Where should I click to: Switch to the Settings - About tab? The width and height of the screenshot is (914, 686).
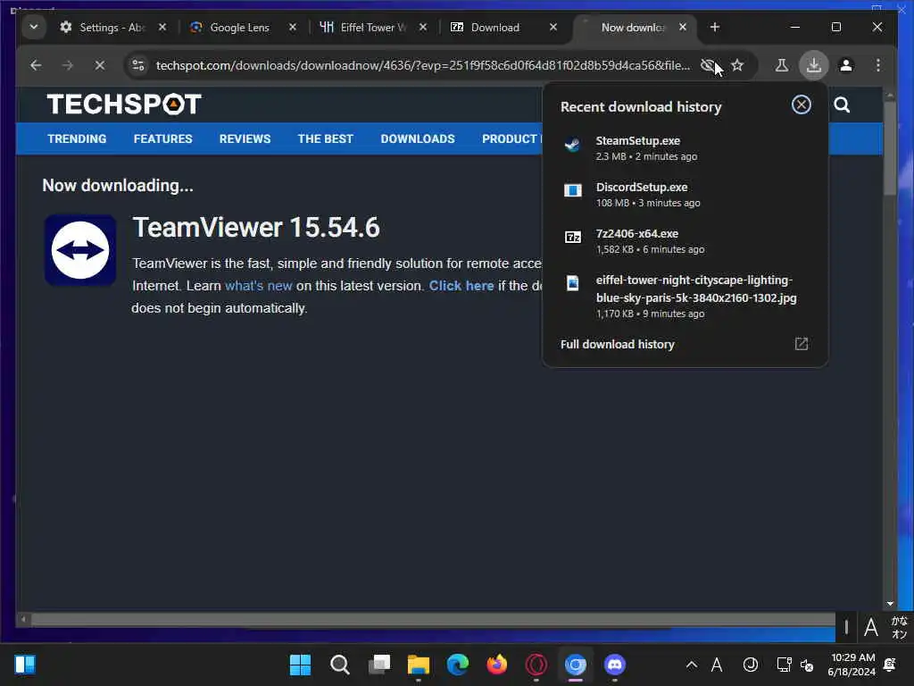[x=113, y=28]
